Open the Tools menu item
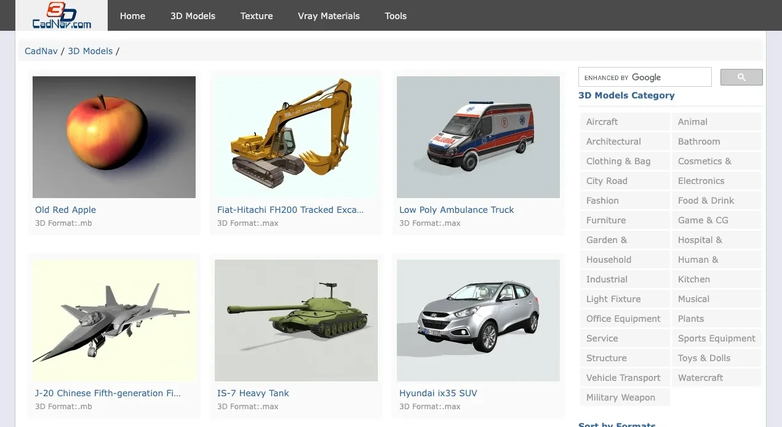 (396, 16)
